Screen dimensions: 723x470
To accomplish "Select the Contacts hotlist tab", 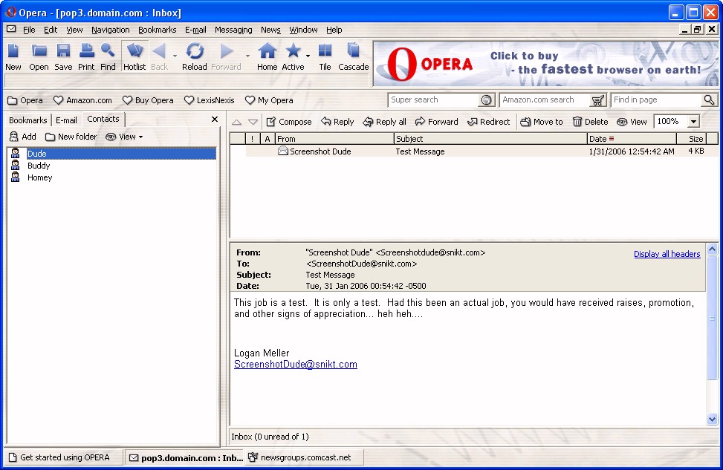I will pos(103,119).
